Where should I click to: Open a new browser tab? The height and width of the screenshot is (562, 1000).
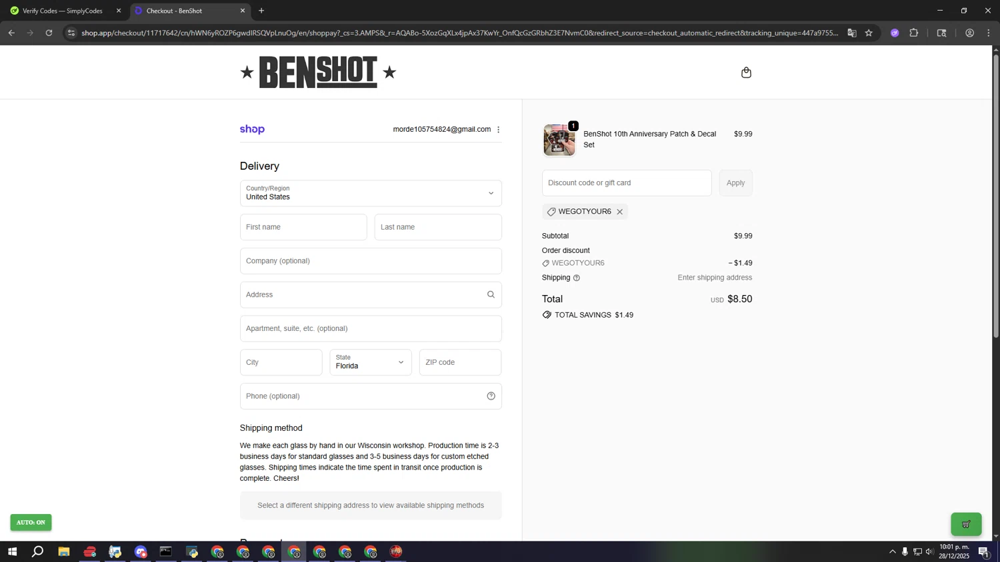click(x=261, y=11)
